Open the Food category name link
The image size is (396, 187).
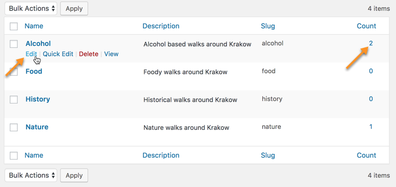tap(34, 71)
